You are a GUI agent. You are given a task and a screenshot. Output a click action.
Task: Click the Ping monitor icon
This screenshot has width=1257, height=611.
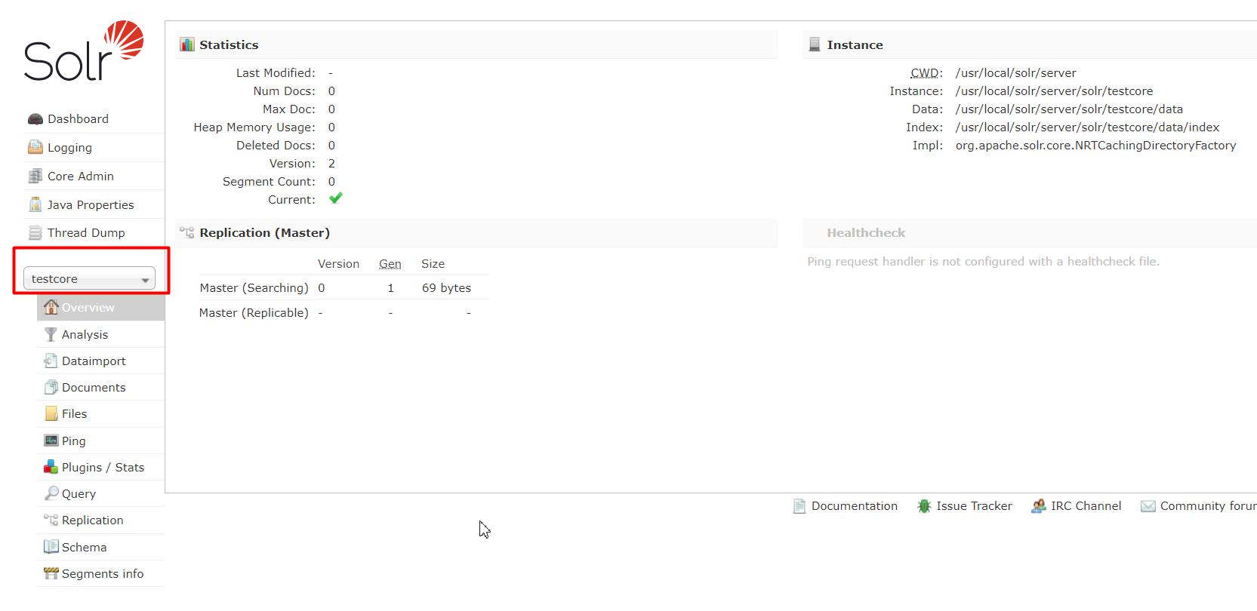[x=51, y=441]
